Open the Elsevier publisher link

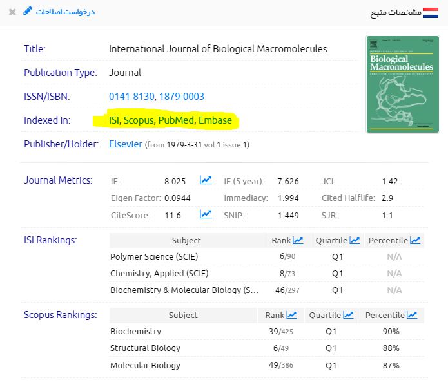pyautogui.click(x=126, y=144)
